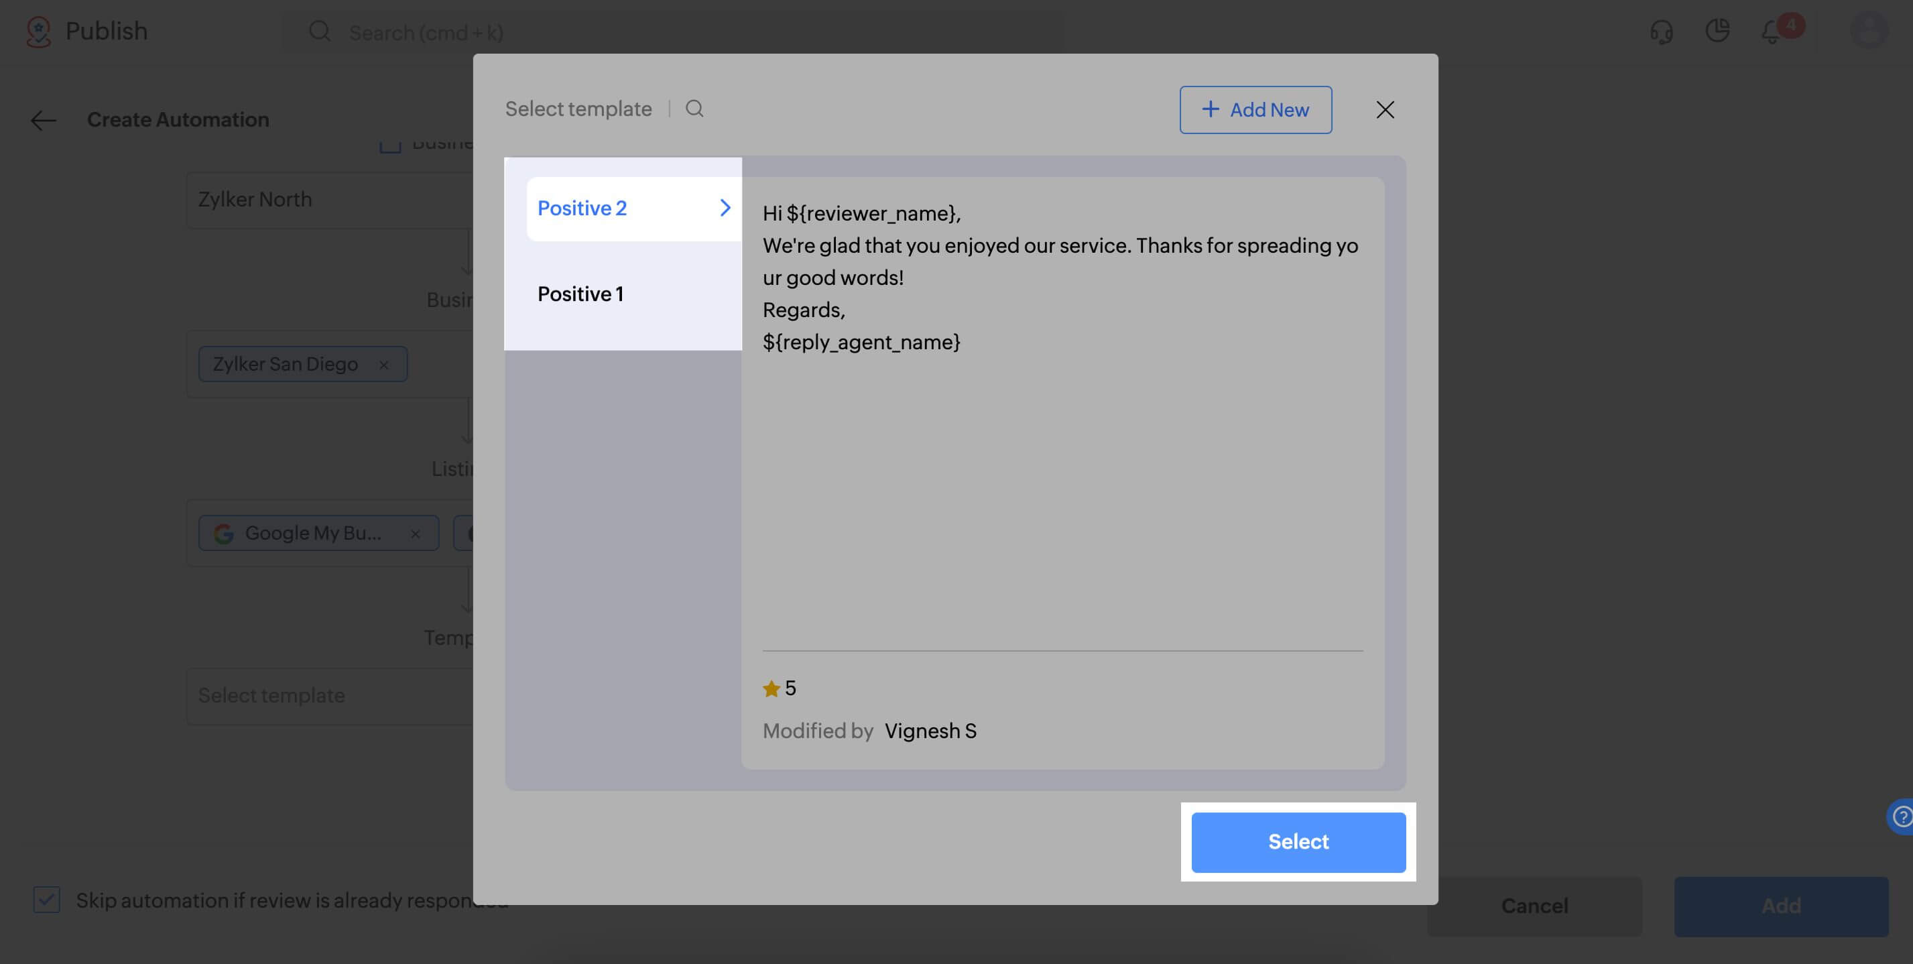Click the Add button
This screenshot has width=1913, height=964.
pyautogui.click(x=1781, y=906)
